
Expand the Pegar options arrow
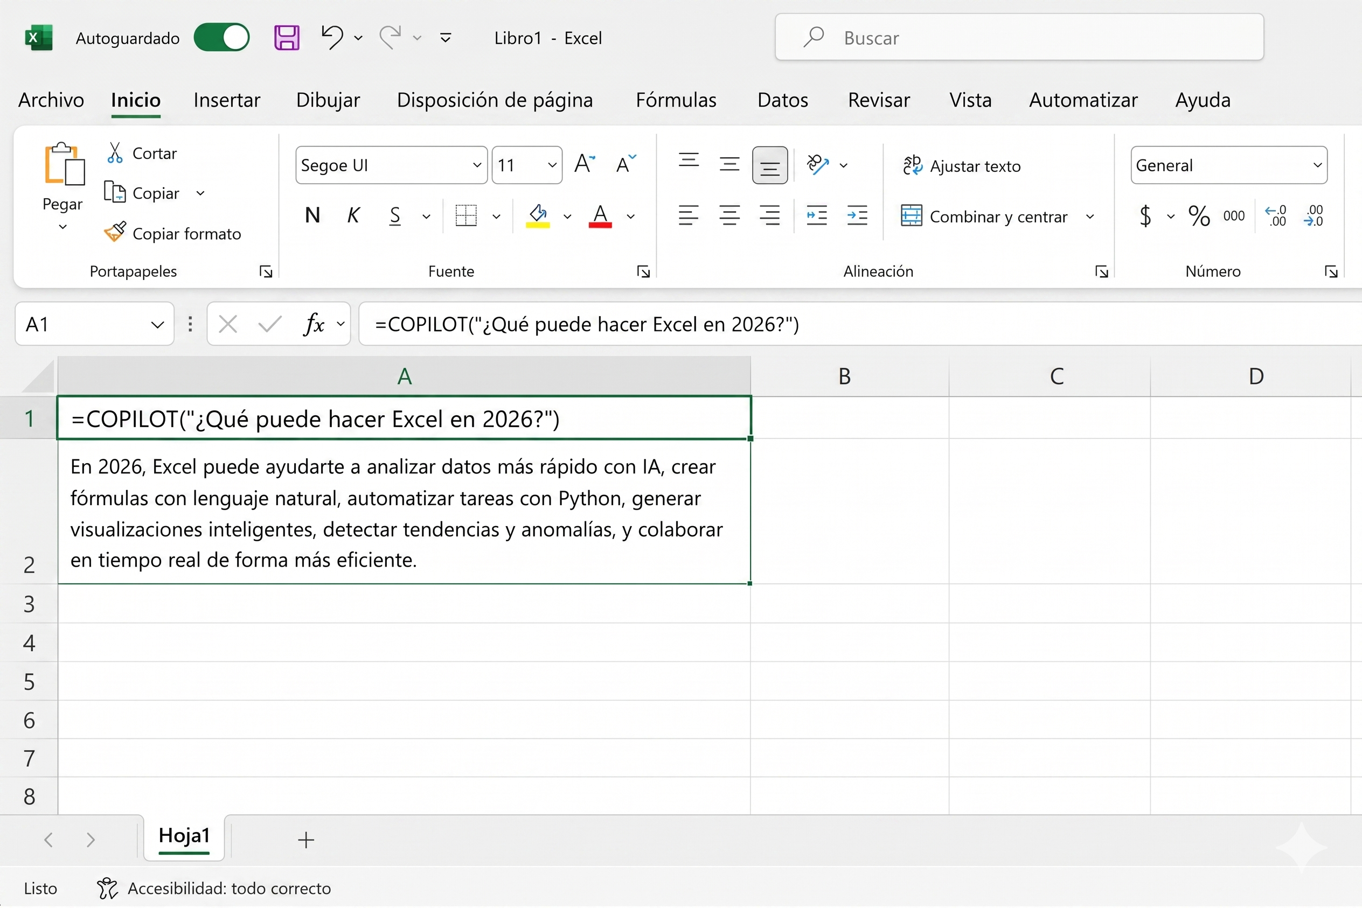point(62,227)
